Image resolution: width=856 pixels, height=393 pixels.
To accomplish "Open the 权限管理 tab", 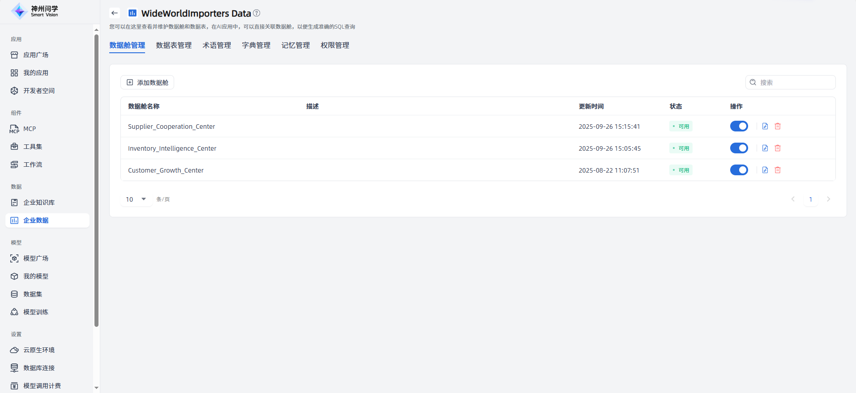I will pyautogui.click(x=335, y=45).
